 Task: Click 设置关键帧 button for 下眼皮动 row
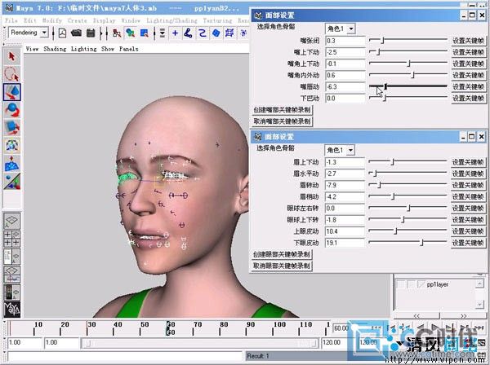(x=468, y=243)
